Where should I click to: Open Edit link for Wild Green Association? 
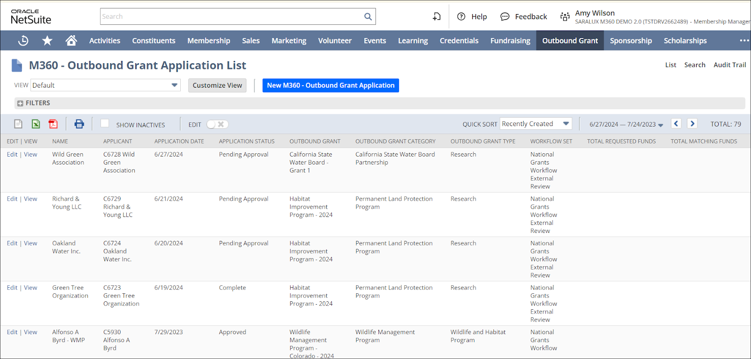(x=12, y=154)
